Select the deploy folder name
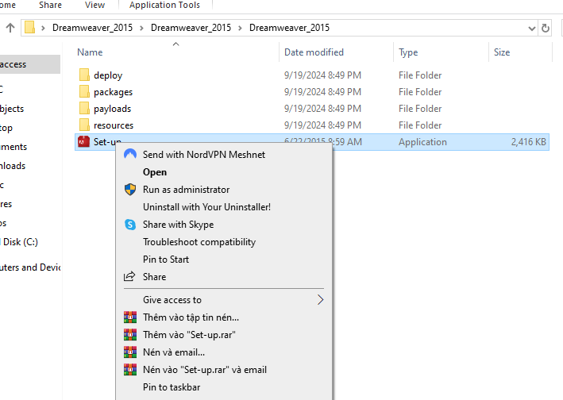This screenshot has height=400, width=563. pyautogui.click(x=108, y=75)
